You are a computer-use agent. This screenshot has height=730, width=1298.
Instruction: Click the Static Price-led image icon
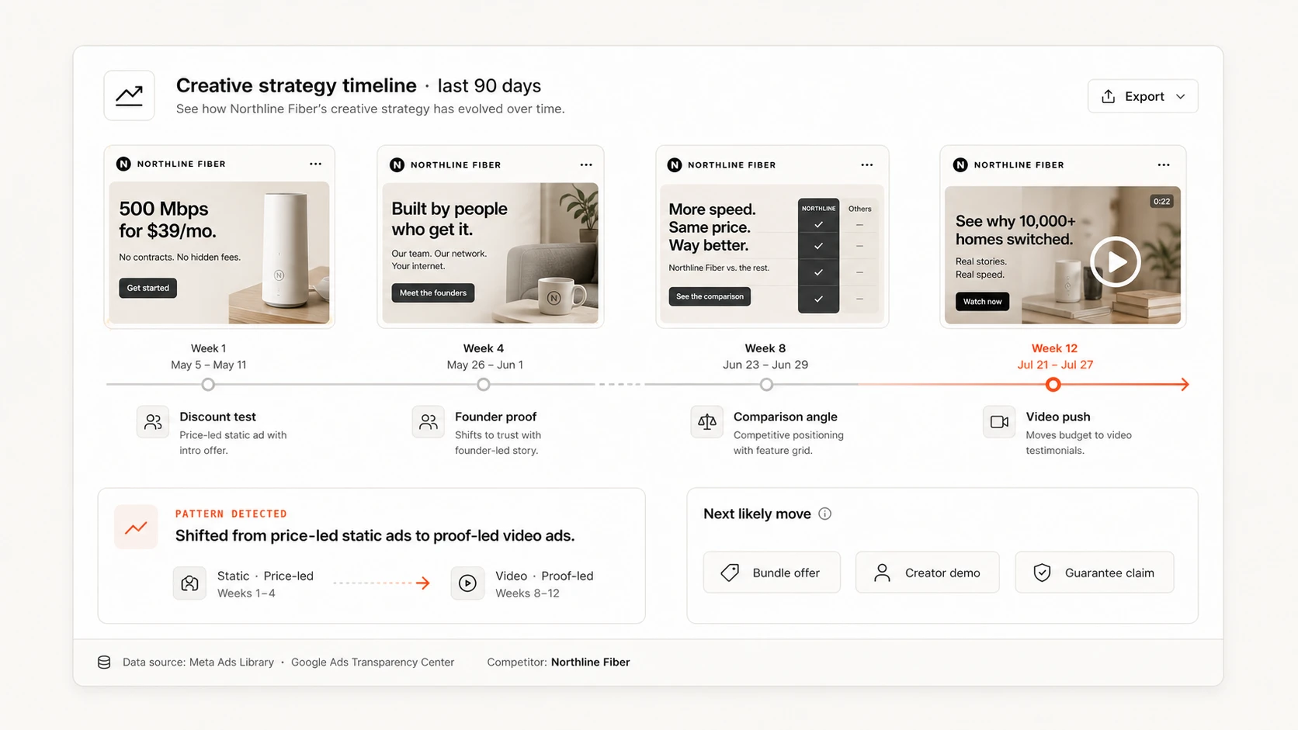(189, 583)
